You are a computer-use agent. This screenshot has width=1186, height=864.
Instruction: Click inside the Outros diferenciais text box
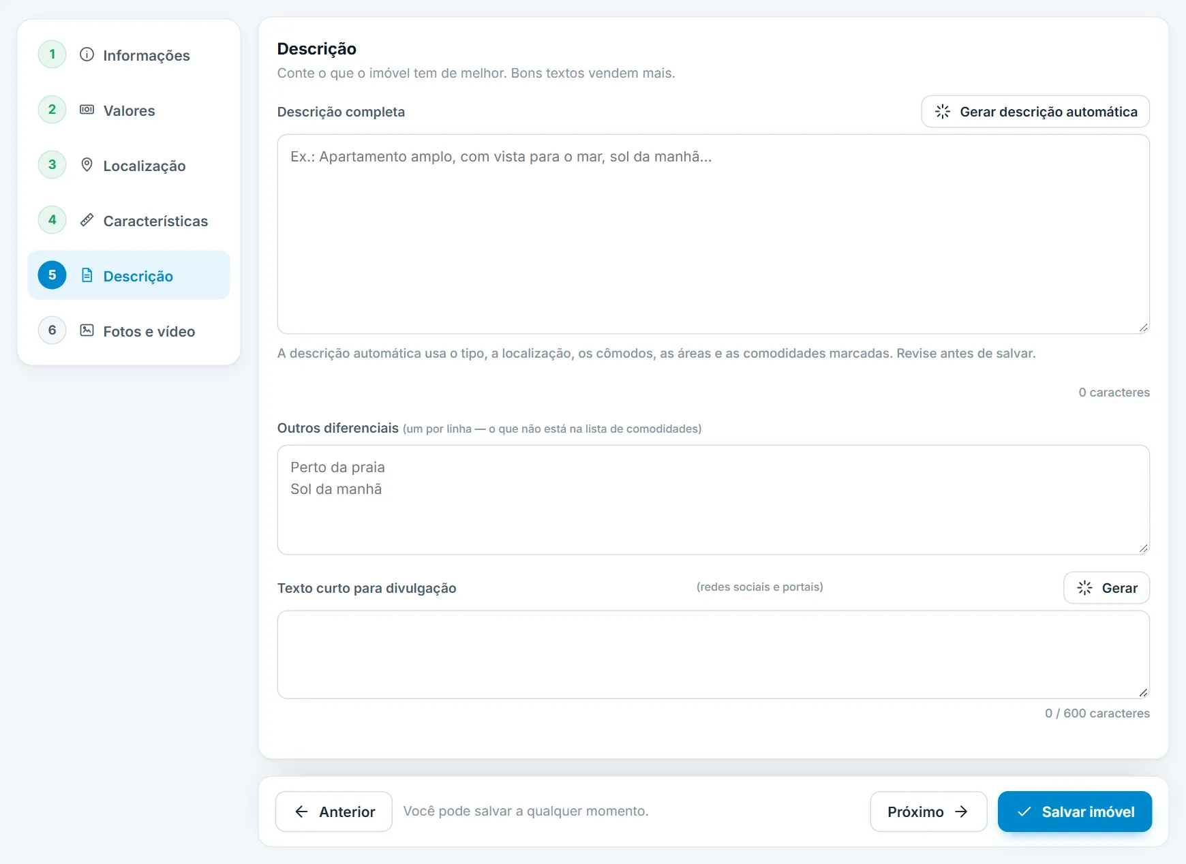click(x=714, y=500)
